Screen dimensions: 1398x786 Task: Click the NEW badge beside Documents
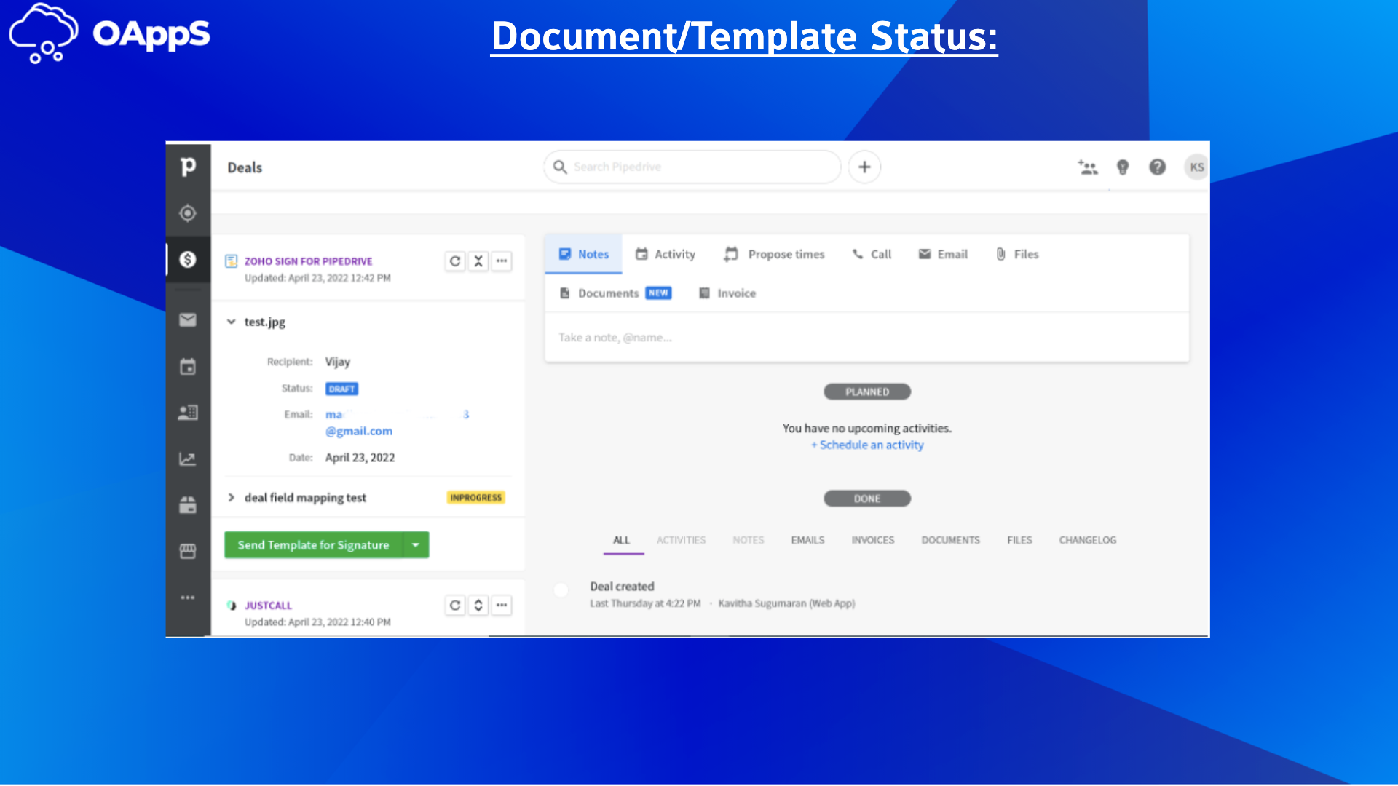pyautogui.click(x=658, y=293)
